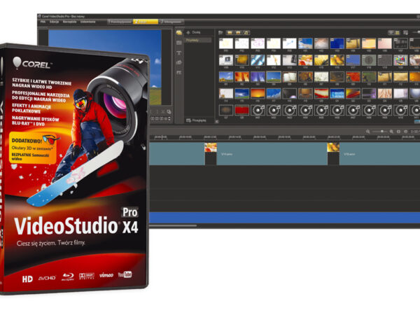Open the folder icon above the thumbnails
The width and height of the screenshot is (420, 315).
tap(220, 32)
